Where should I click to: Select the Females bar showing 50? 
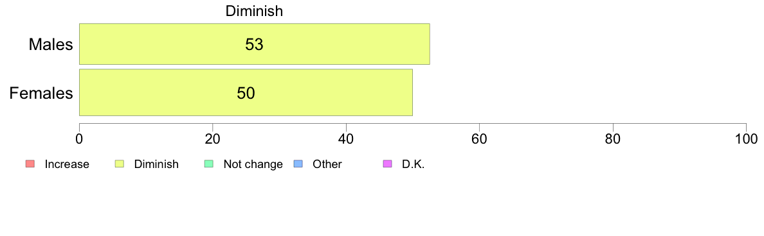click(x=246, y=92)
